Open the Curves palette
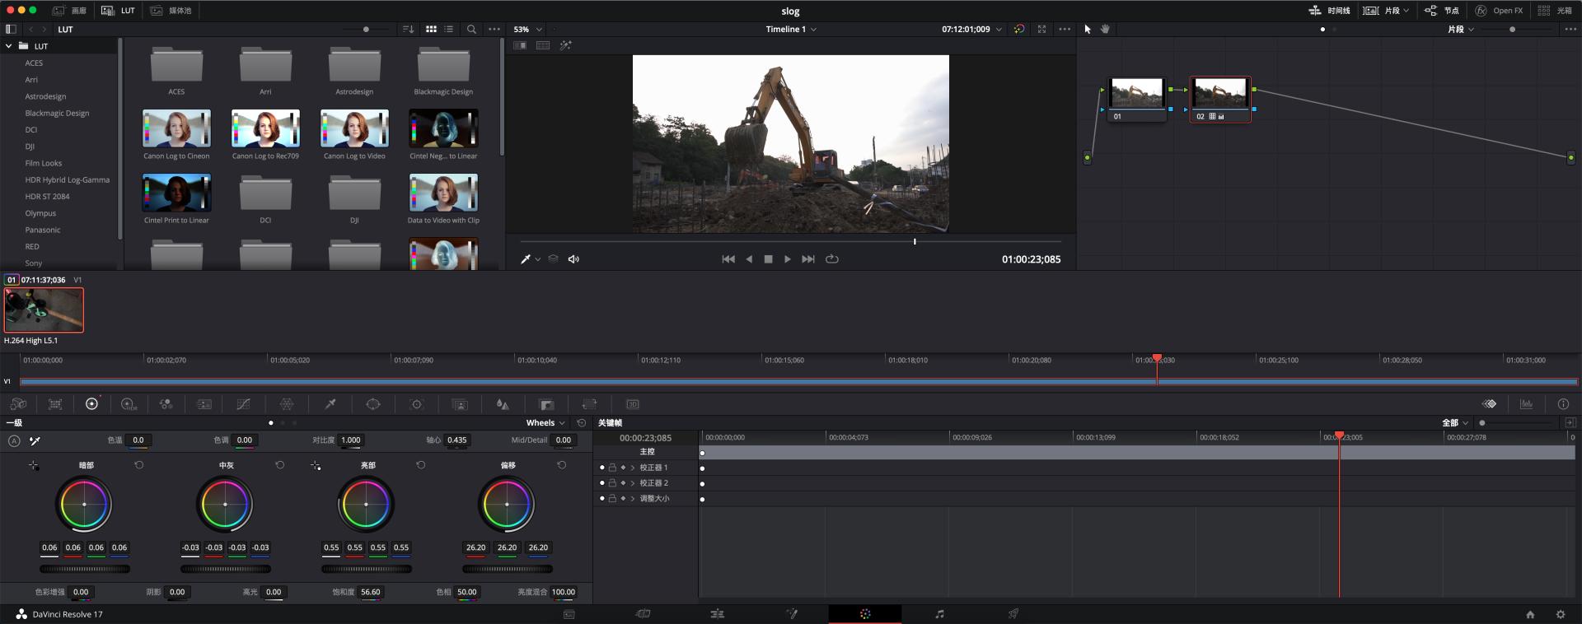Viewport: 1582px width, 624px height. (243, 404)
